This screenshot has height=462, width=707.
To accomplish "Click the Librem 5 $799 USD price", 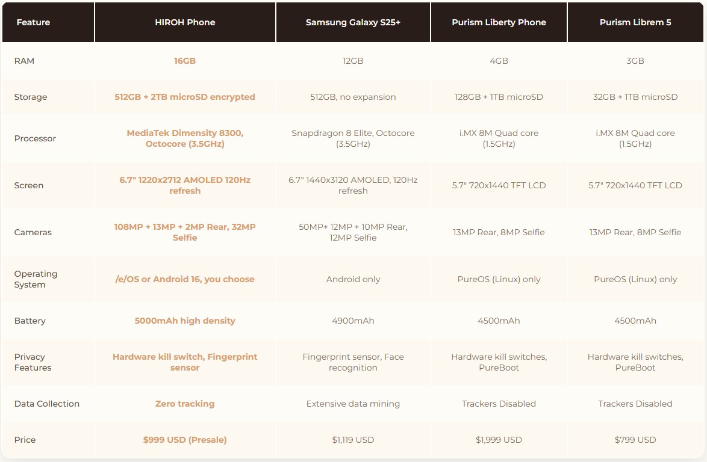I will 635,440.
